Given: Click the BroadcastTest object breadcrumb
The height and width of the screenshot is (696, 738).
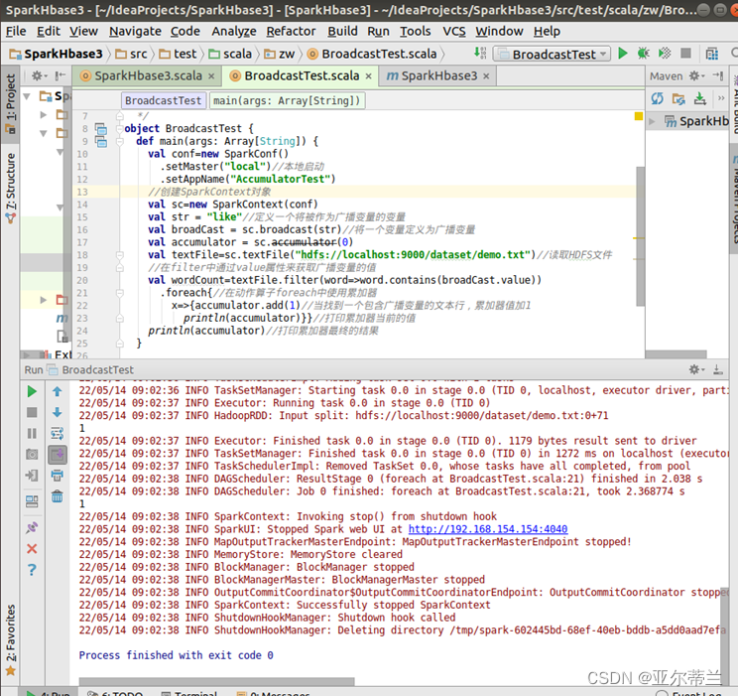Looking at the screenshot, I should (164, 100).
